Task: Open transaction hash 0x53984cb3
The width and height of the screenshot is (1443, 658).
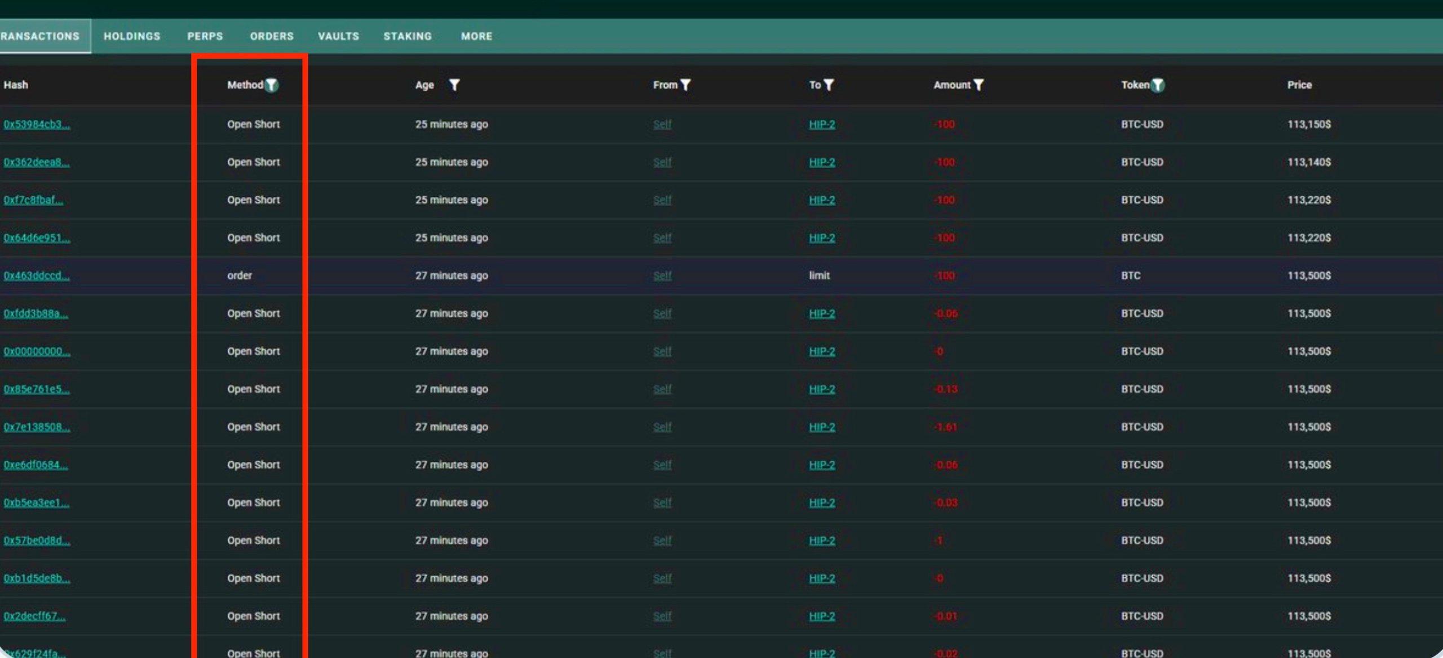Action: pos(37,124)
